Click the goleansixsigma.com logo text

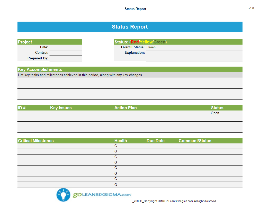102,195
